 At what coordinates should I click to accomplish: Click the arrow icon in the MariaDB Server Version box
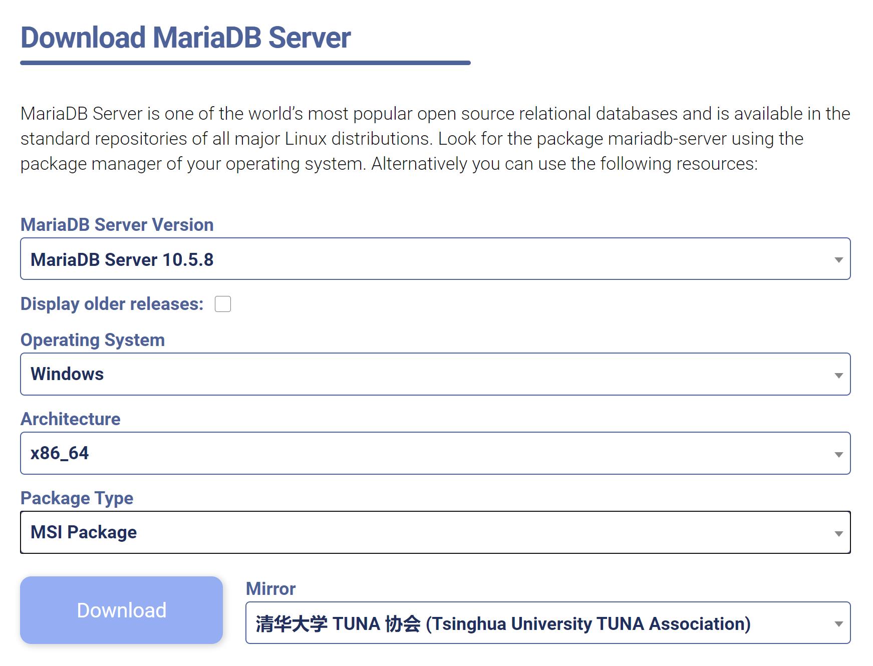[838, 259]
